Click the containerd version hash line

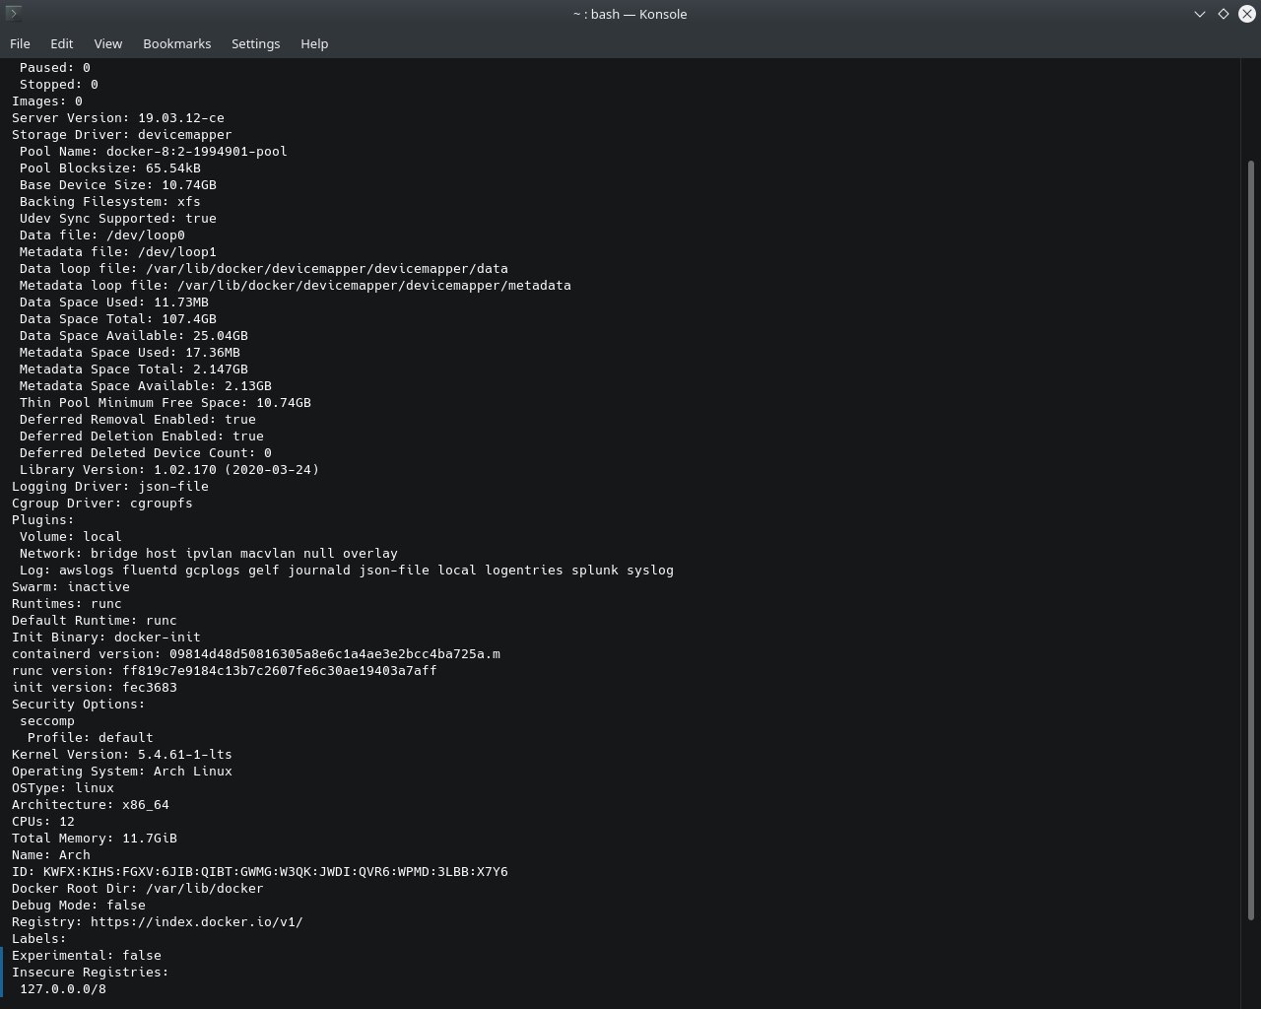pos(256,654)
